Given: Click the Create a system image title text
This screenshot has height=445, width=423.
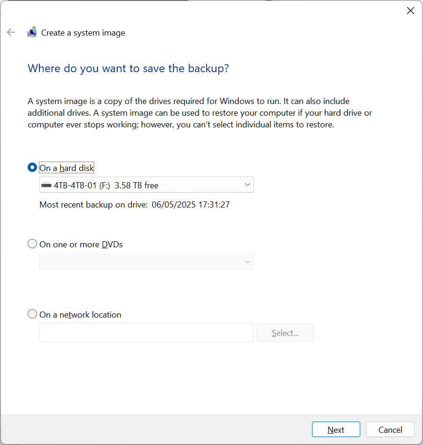Looking at the screenshot, I should [83, 33].
